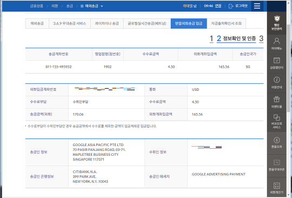
Task: Click the 외화입금계좌번호 row label
Action: 43,90
